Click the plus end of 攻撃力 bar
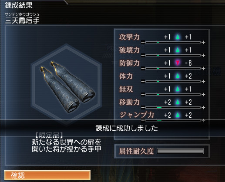The image size is (225, 182). [204, 43]
